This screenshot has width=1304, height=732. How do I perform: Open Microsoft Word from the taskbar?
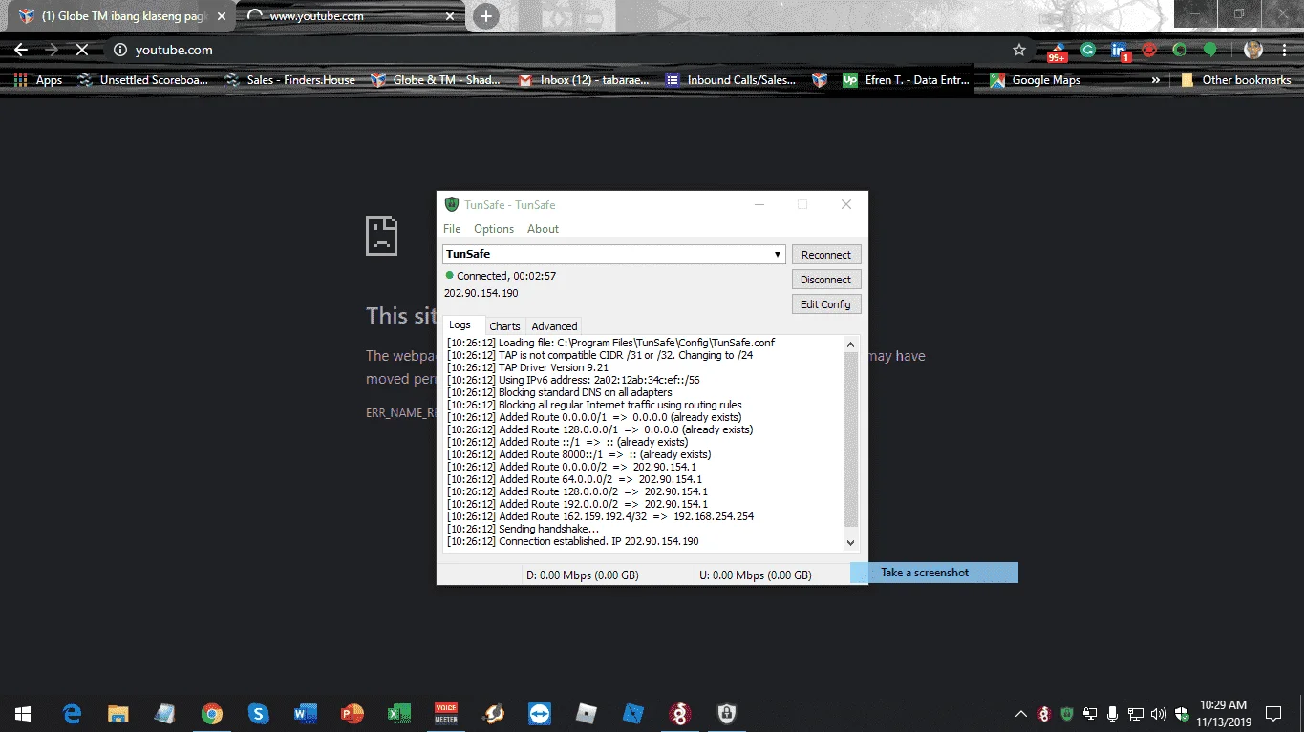[x=306, y=713]
